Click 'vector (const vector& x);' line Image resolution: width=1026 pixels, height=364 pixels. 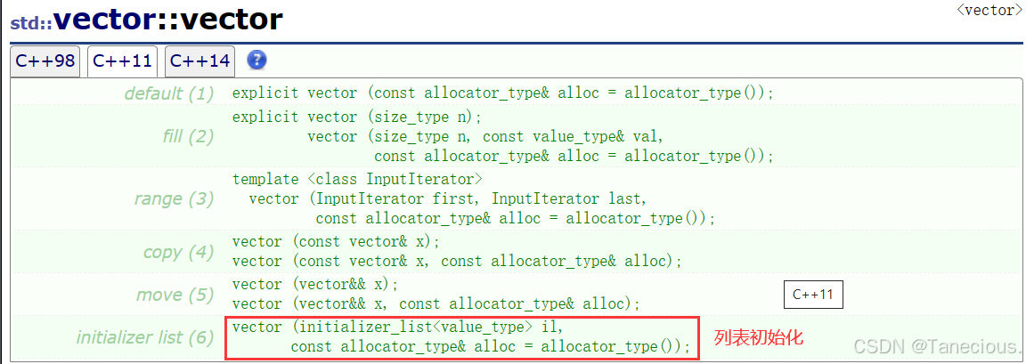click(336, 242)
